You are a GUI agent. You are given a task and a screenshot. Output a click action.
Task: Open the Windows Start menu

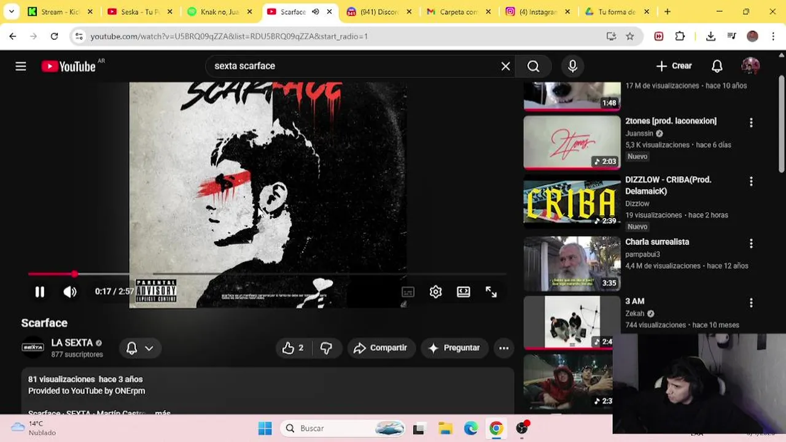tap(265, 428)
